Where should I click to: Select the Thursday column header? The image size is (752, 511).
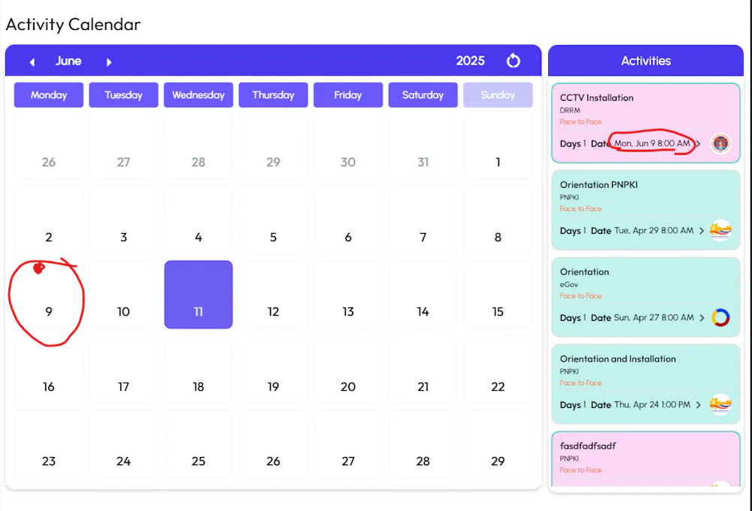(x=273, y=95)
